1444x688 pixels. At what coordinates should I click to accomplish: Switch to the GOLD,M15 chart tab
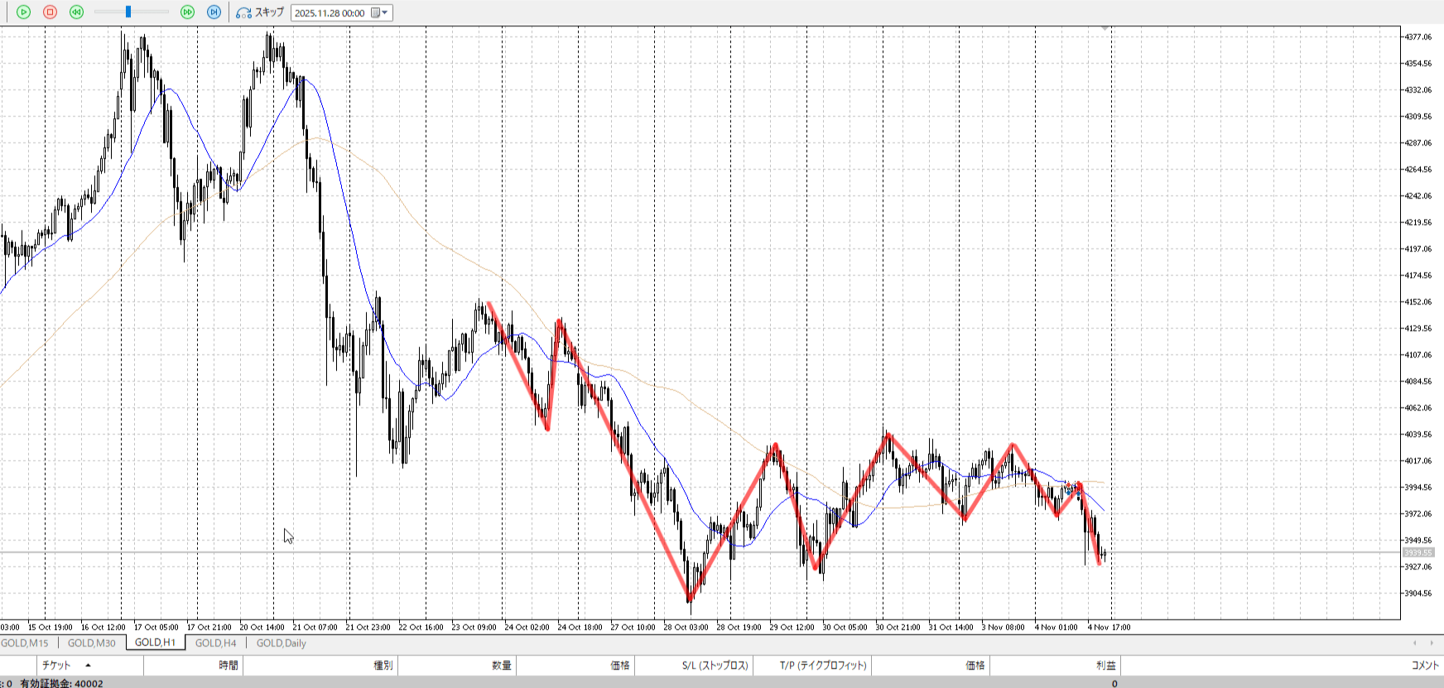click(x=25, y=643)
